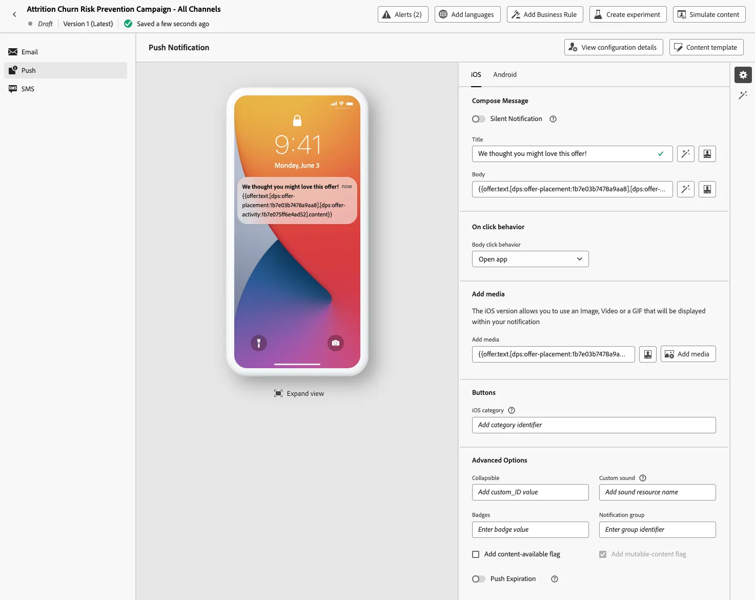Image resolution: width=755 pixels, height=600 pixels.
Task: Click the camera icon on phone preview
Action: 336,343
